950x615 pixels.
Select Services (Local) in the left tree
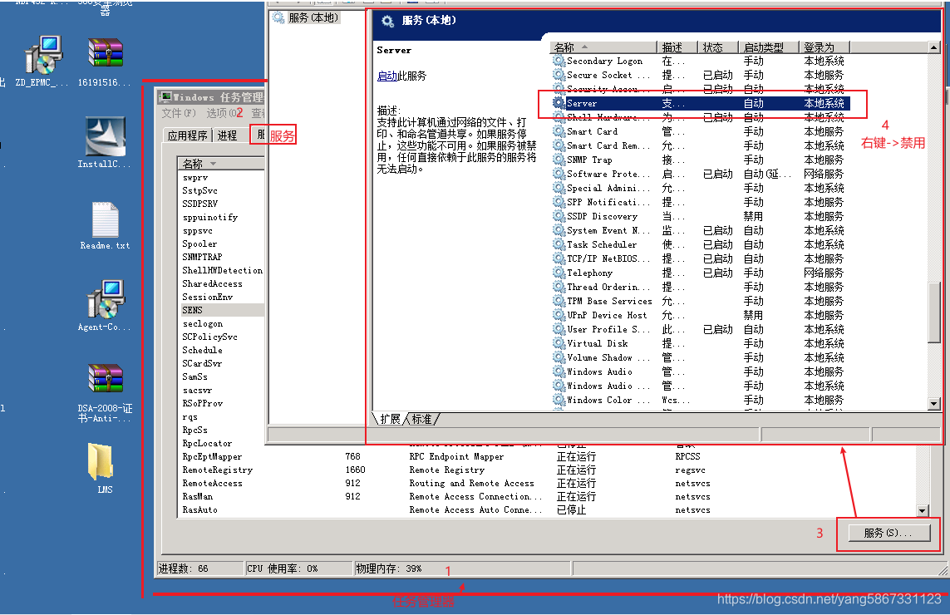[x=313, y=17]
